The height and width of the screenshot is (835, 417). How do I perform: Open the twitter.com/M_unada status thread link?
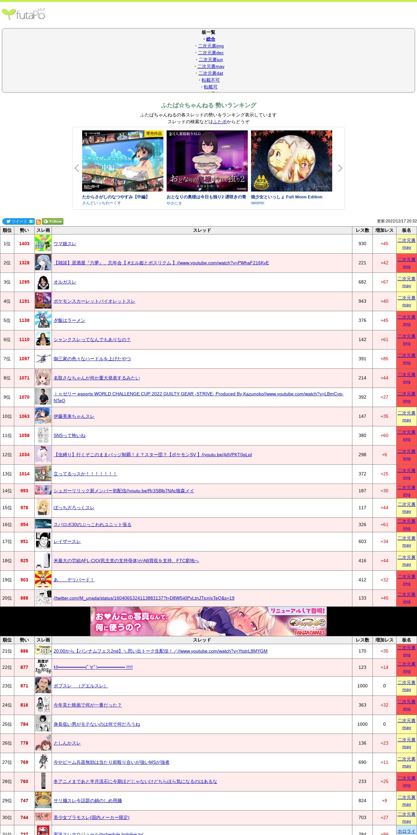coord(144,598)
